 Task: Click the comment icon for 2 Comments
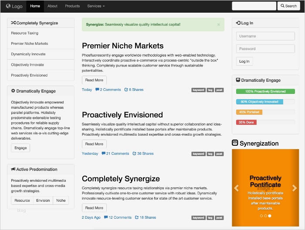pyautogui.click(x=97, y=90)
